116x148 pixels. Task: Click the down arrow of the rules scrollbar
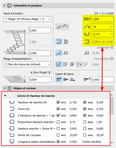(111, 143)
